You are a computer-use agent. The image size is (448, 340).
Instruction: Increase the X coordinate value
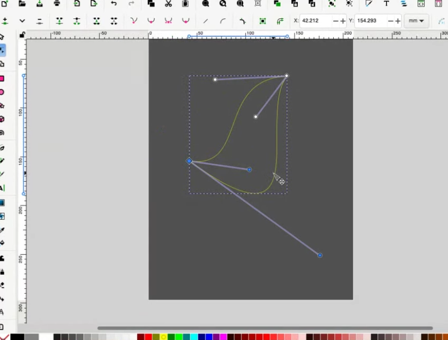click(x=343, y=21)
